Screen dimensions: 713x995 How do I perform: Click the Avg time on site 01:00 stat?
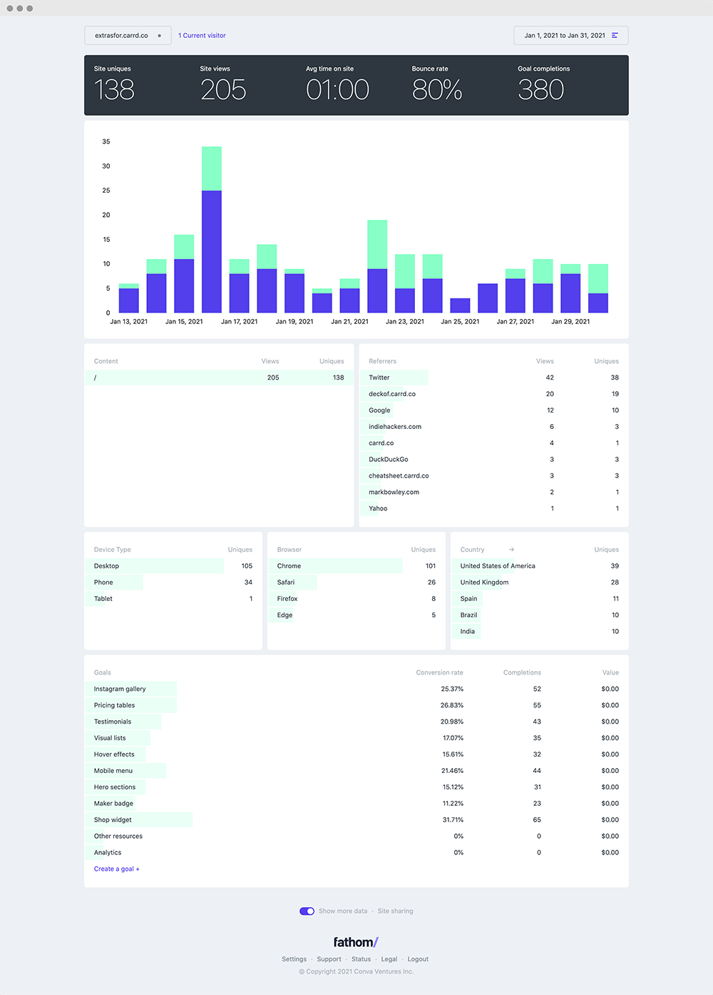coord(337,84)
